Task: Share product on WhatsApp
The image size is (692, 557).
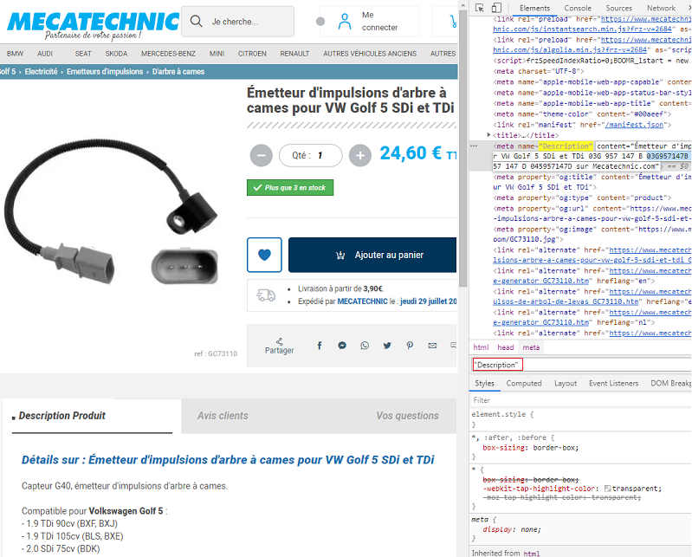Action: pos(365,346)
